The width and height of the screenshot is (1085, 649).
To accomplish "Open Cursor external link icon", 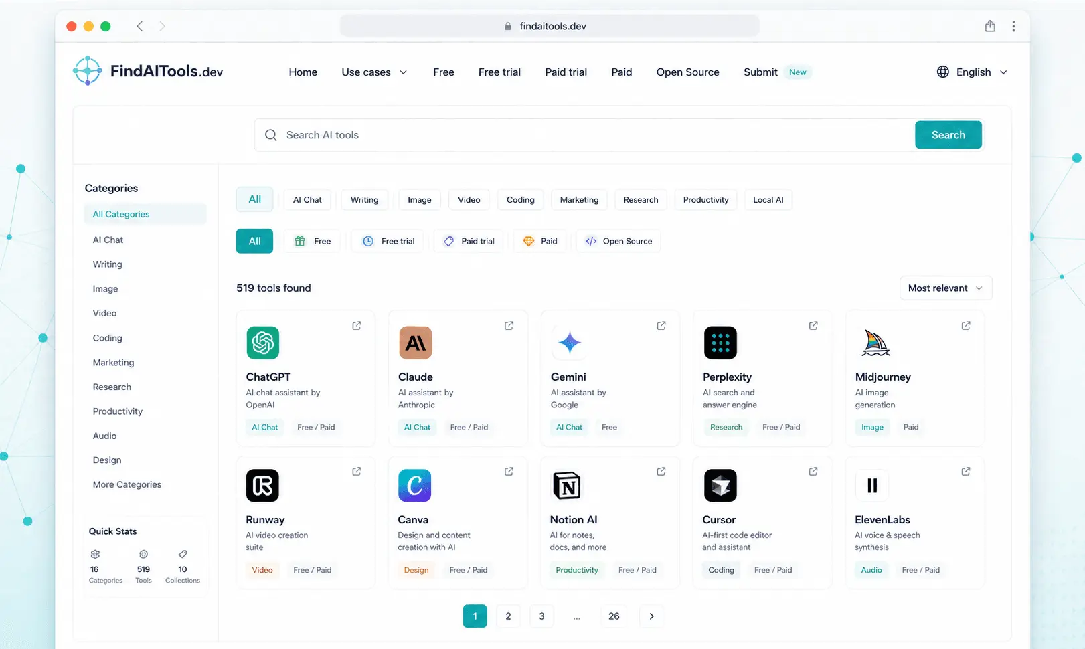I will point(813,472).
